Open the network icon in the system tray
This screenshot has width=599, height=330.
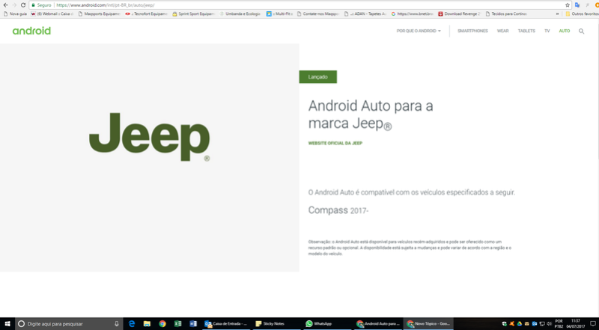542,324
